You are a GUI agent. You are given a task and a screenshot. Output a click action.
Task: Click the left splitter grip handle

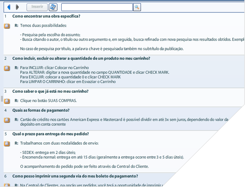pyautogui.click(x=2, y=99)
